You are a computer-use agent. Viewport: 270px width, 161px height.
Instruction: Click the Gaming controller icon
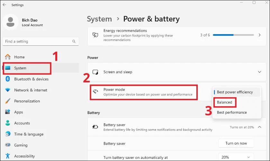8,145
